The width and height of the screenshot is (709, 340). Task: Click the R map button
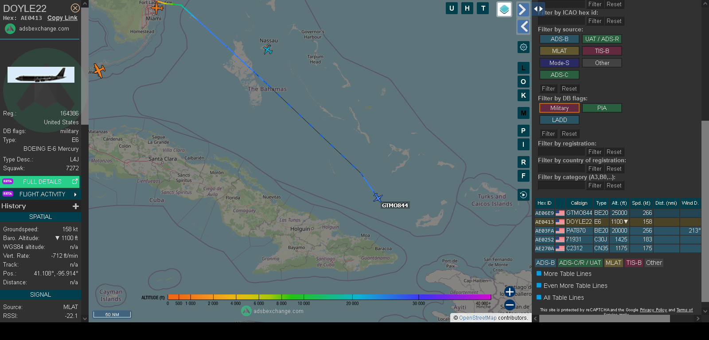click(x=523, y=162)
